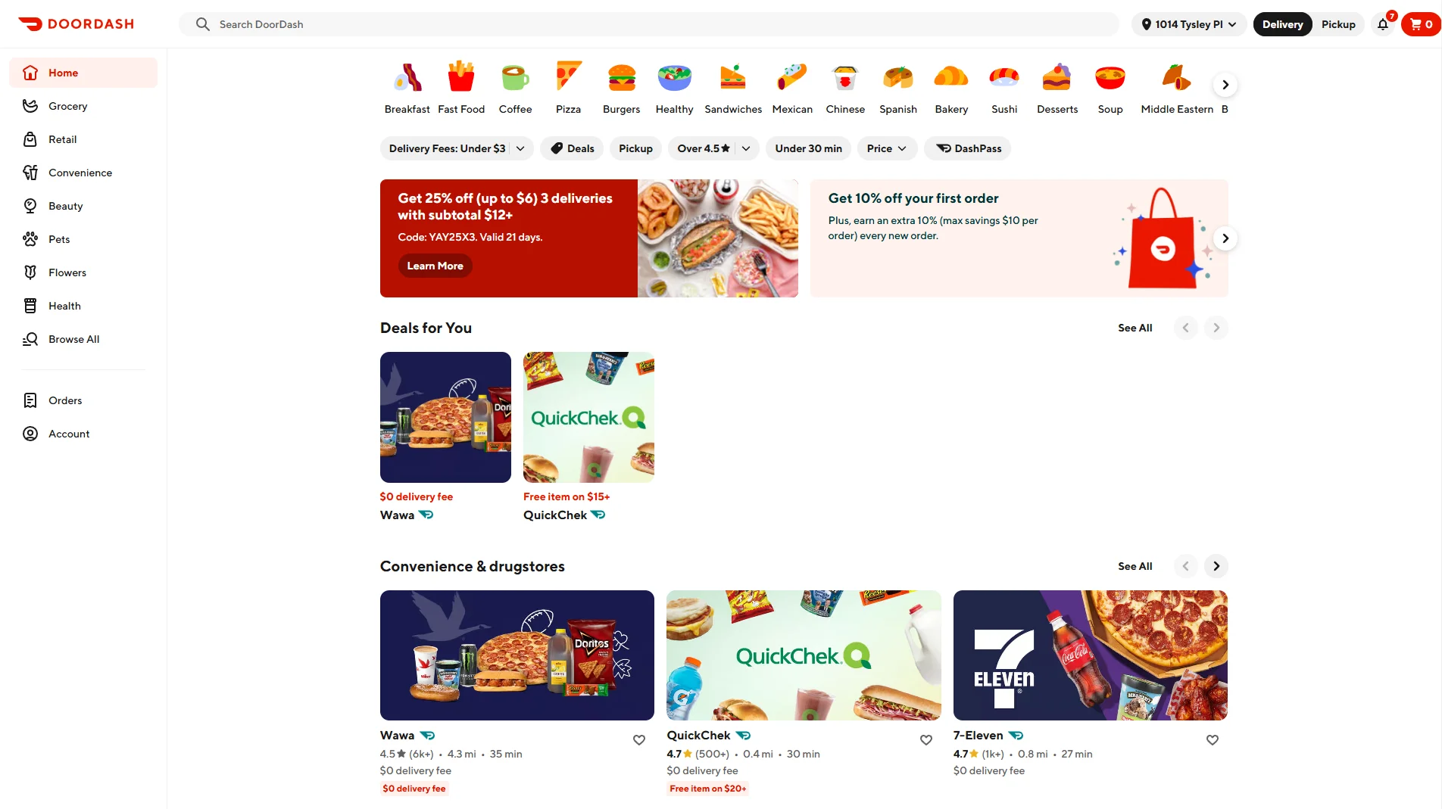Switch order mode to Pickup
The width and height of the screenshot is (1442, 809).
(1338, 24)
